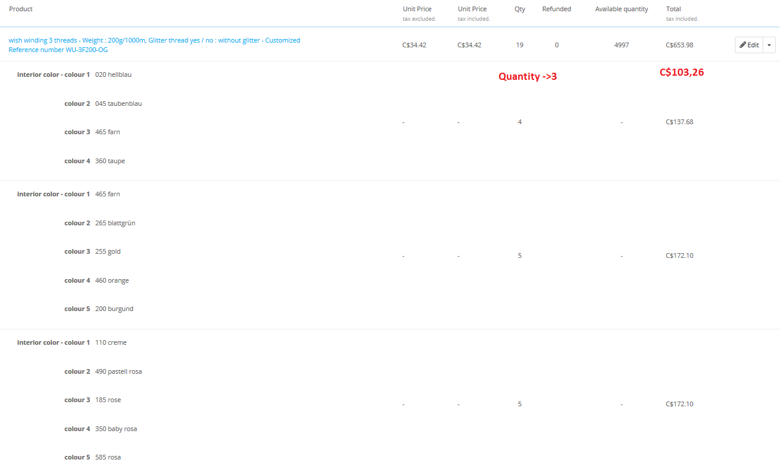Click the Edit button for the product

click(749, 45)
